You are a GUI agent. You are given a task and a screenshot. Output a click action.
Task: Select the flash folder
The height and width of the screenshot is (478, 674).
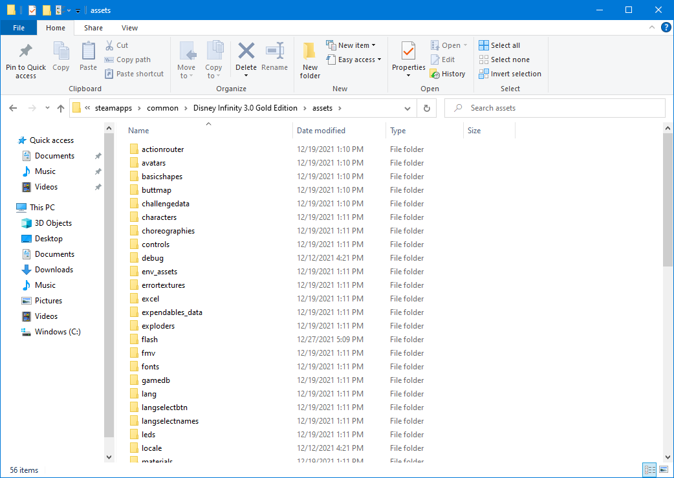pyautogui.click(x=149, y=339)
